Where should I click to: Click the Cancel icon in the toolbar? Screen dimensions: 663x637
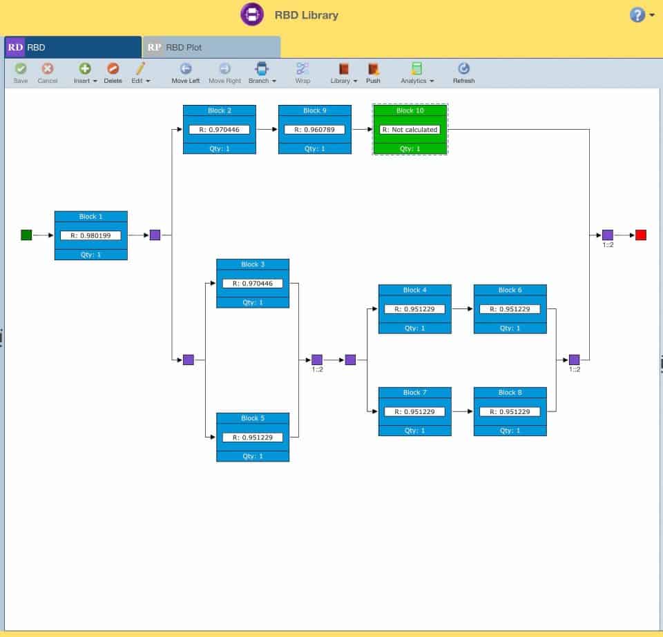click(47, 69)
